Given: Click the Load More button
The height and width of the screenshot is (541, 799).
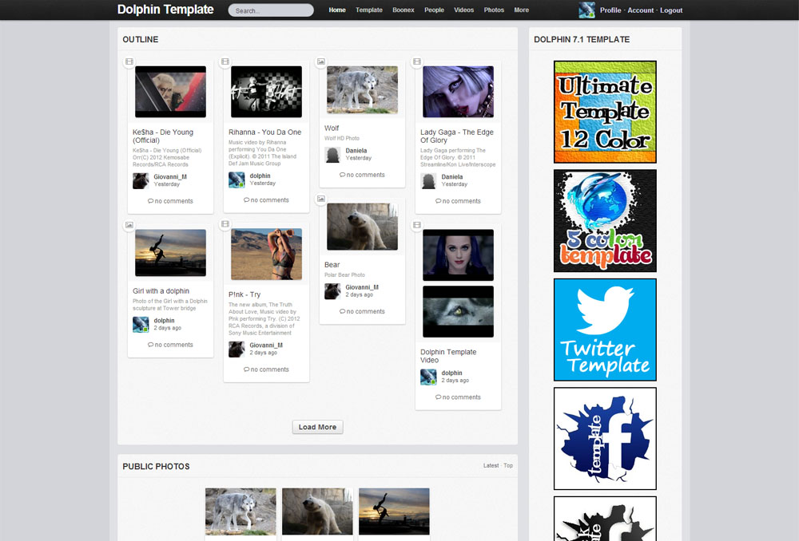Looking at the screenshot, I should click(x=317, y=427).
